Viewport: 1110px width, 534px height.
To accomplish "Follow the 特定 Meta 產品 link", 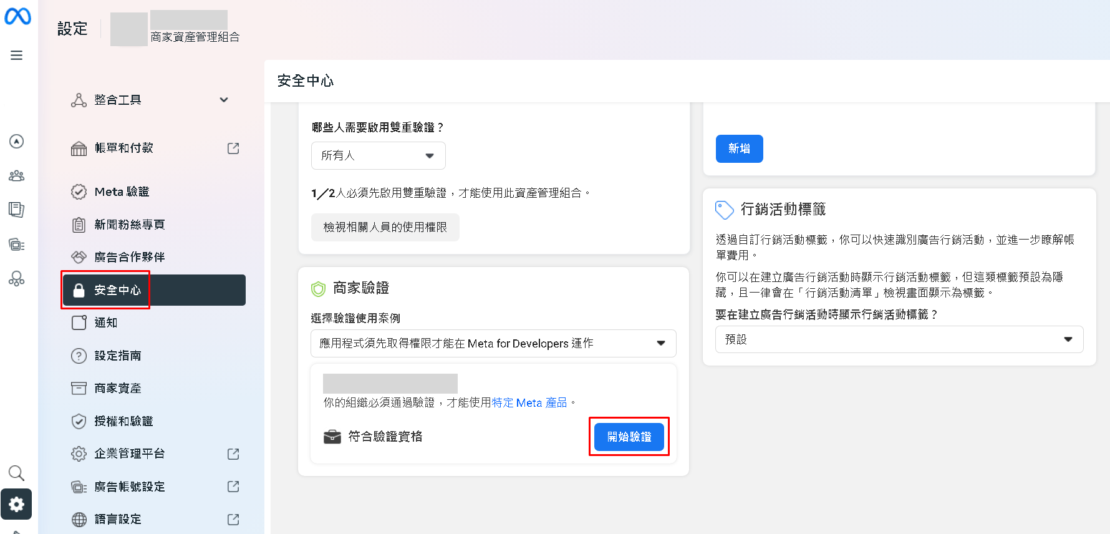I will [x=529, y=403].
